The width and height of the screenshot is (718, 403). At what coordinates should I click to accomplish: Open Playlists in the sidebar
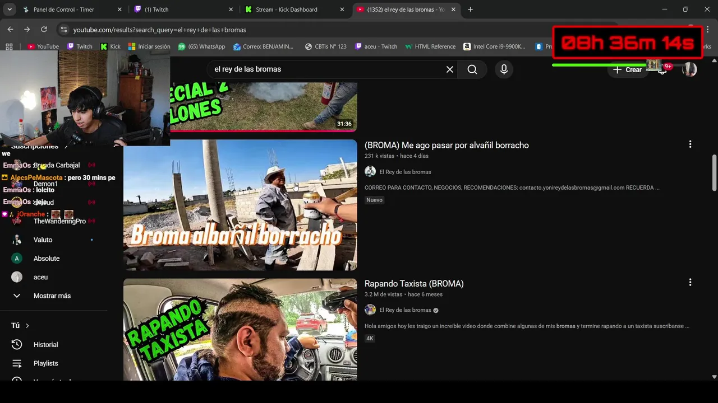coord(45,363)
